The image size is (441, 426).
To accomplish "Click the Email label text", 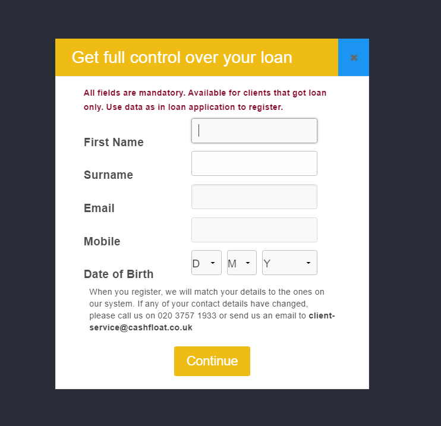I will tap(99, 209).
